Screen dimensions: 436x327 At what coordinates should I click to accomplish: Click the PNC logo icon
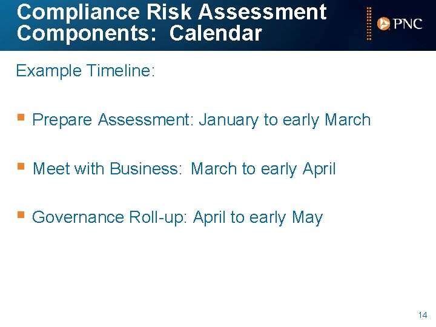[x=383, y=24]
